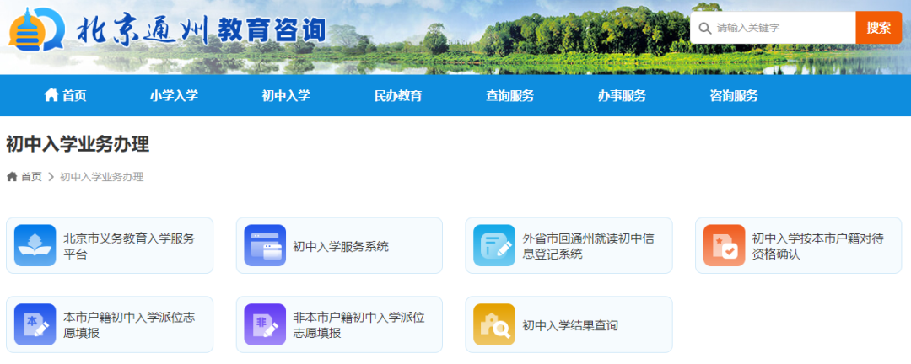Click the 初中入学业务办理 breadcrumb text
Image resolution: width=911 pixels, height=364 pixels.
[102, 177]
